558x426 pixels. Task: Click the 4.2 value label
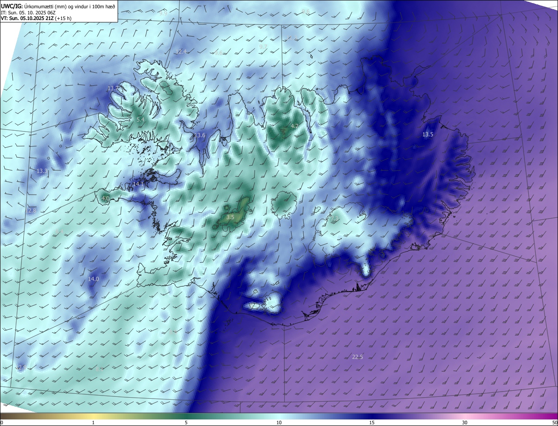295,126
